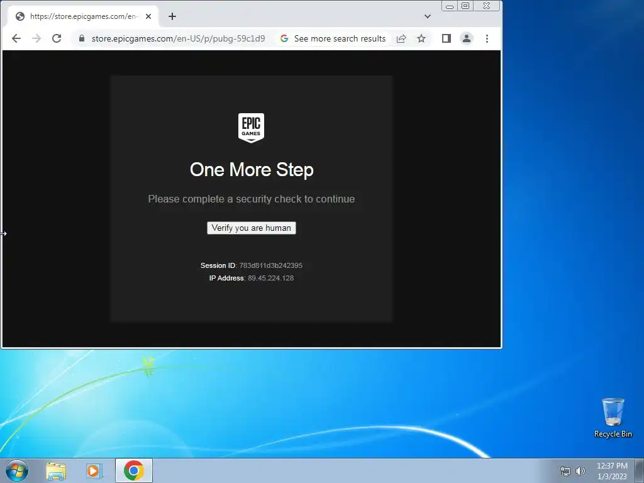Click the Verify you are human button
Screen dimensions: 644x483
[252, 228]
